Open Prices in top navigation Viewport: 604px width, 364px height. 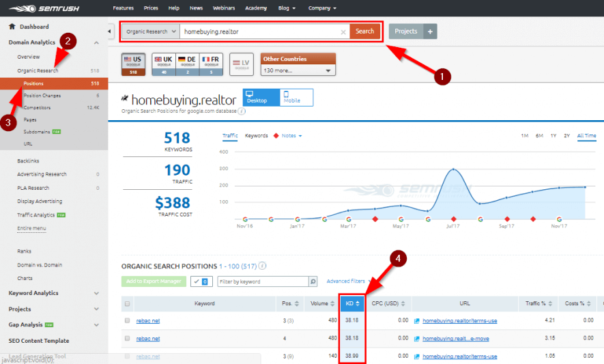coord(151,8)
